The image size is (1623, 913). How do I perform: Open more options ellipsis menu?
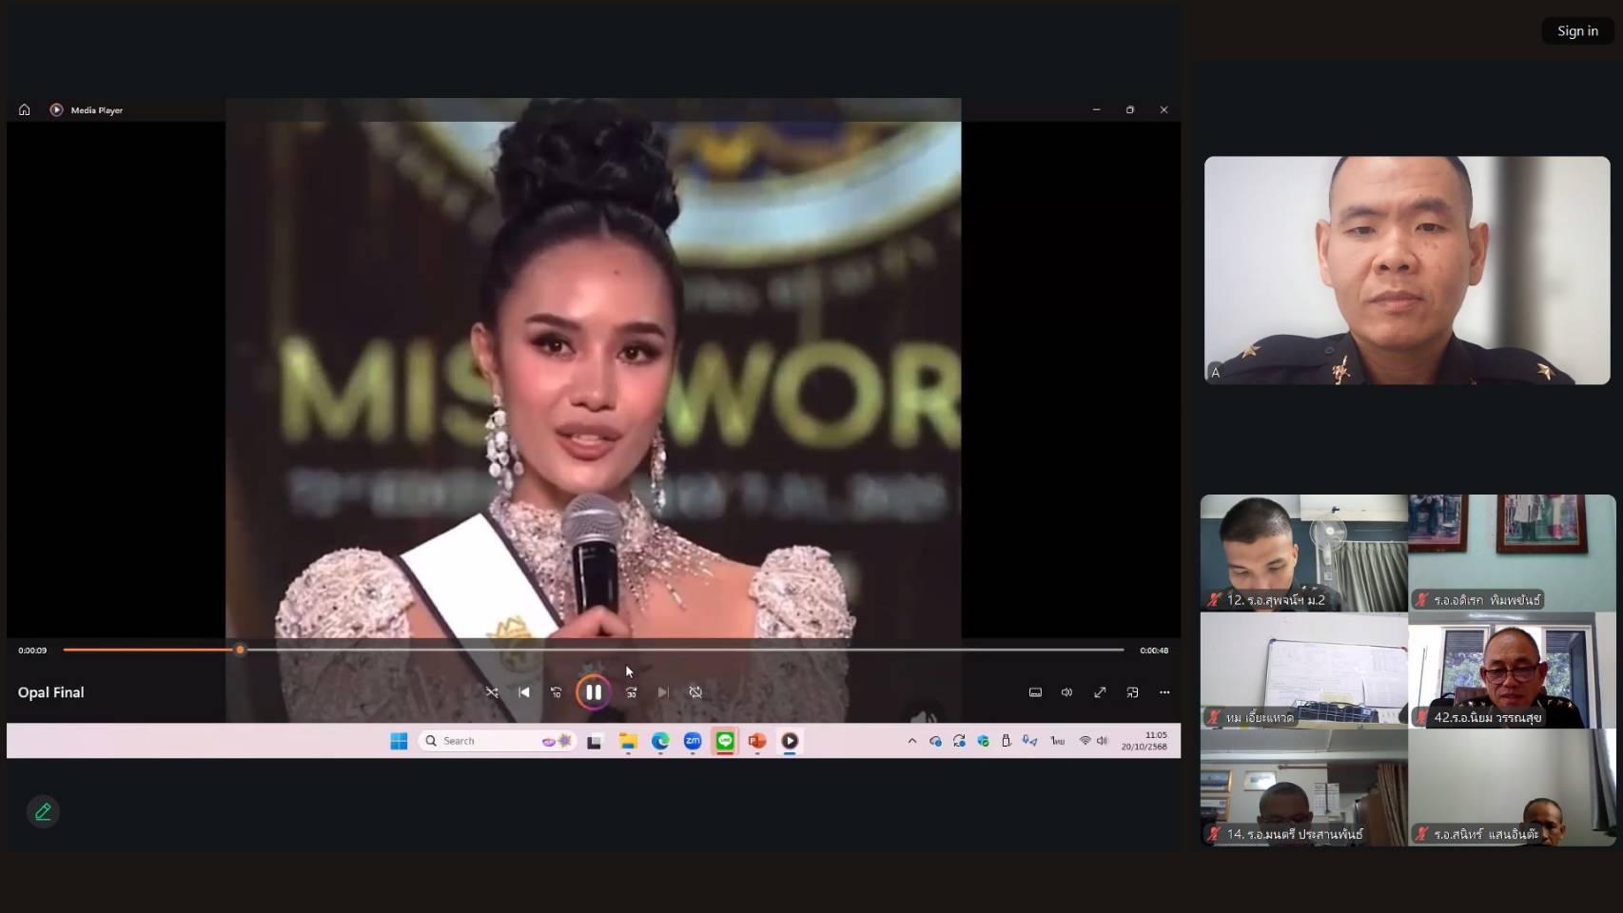click(x=1164, y=692)
